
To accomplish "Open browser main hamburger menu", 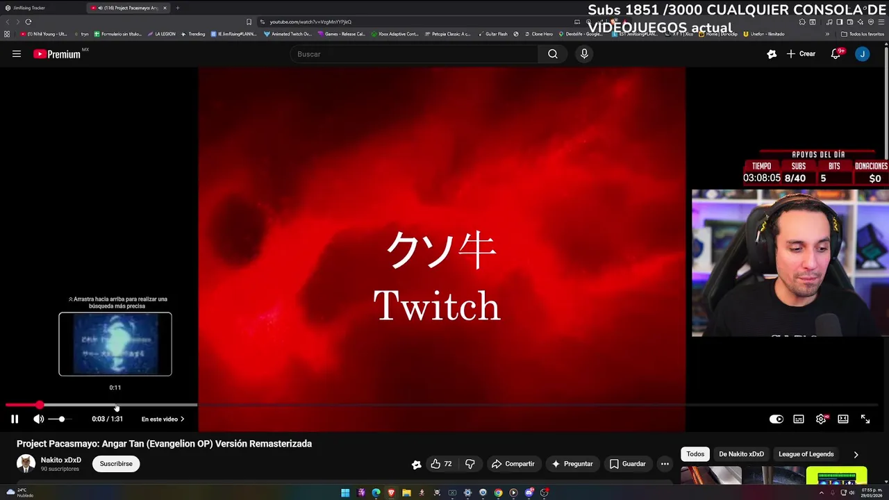I will [881, 22].
